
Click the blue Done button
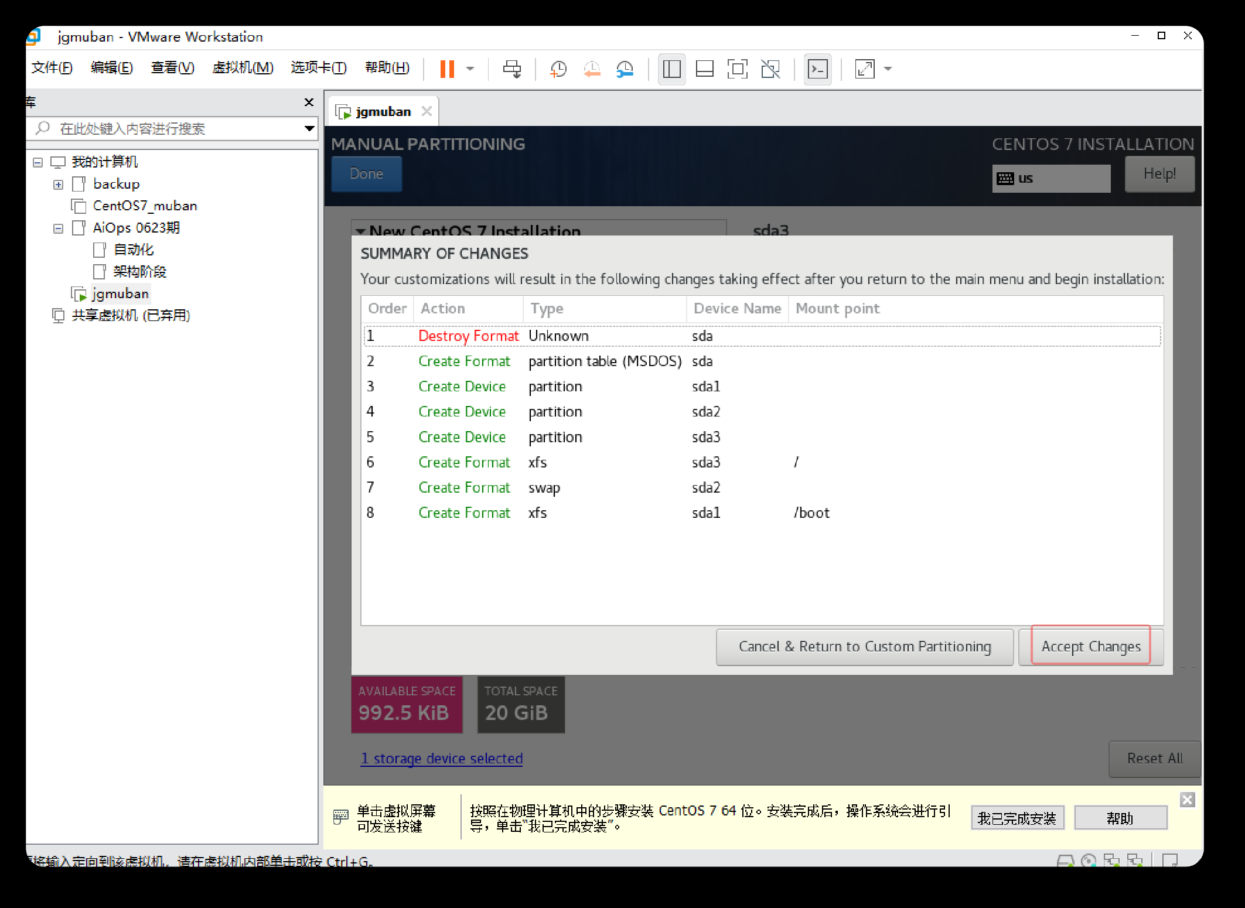366,174
